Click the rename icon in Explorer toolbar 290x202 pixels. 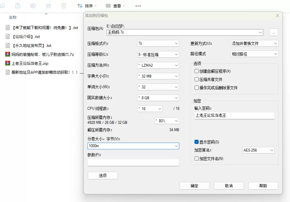(33, 6)
